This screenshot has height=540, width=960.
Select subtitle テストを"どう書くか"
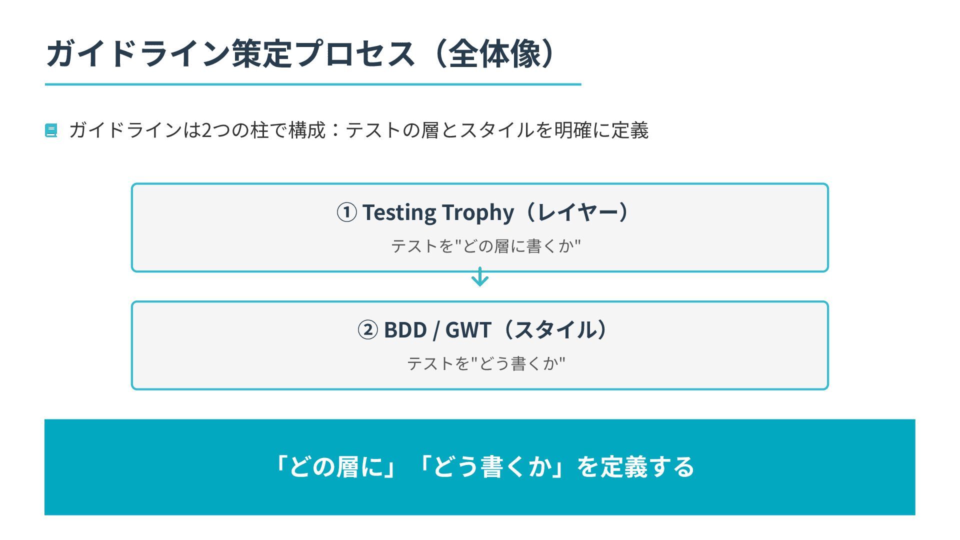click(485, 363)
